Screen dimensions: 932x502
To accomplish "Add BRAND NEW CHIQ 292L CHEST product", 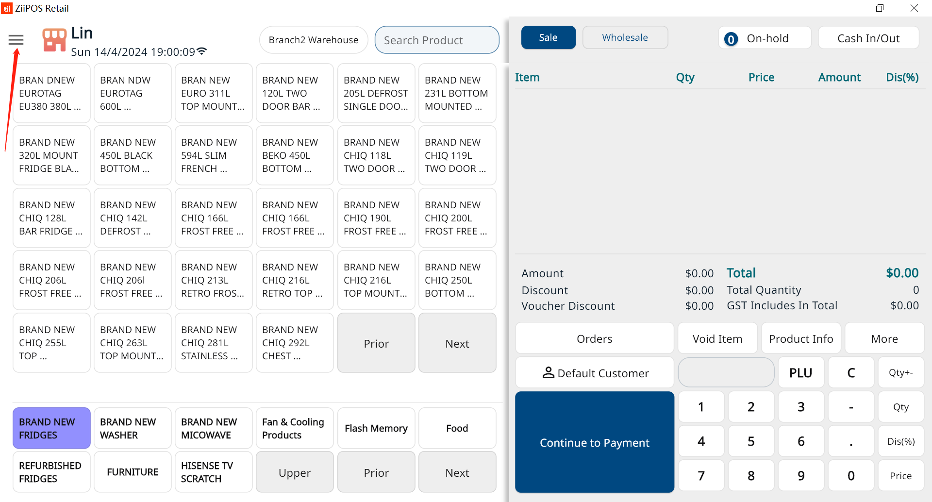I will coord(295,343).
